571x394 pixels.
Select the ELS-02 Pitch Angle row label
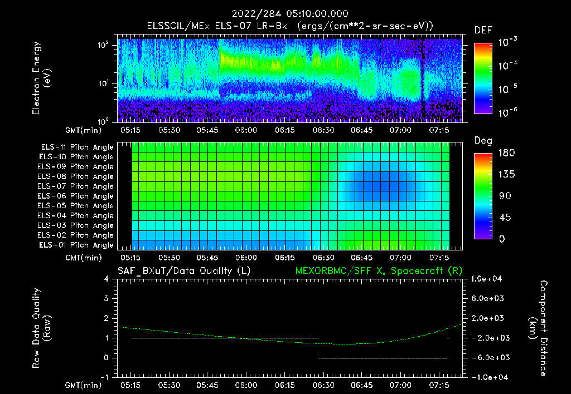76,235
